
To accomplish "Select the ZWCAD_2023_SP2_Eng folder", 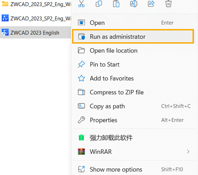I will tap(36, 4).
